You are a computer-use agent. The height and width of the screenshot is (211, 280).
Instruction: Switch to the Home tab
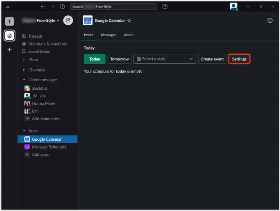(88, 35)
